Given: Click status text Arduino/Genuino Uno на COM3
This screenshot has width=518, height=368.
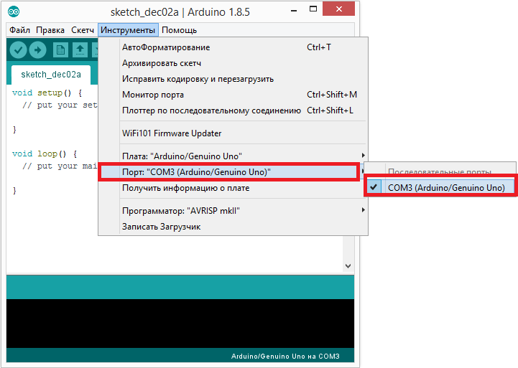Looking at the screenshot, I should coord(285,356).
